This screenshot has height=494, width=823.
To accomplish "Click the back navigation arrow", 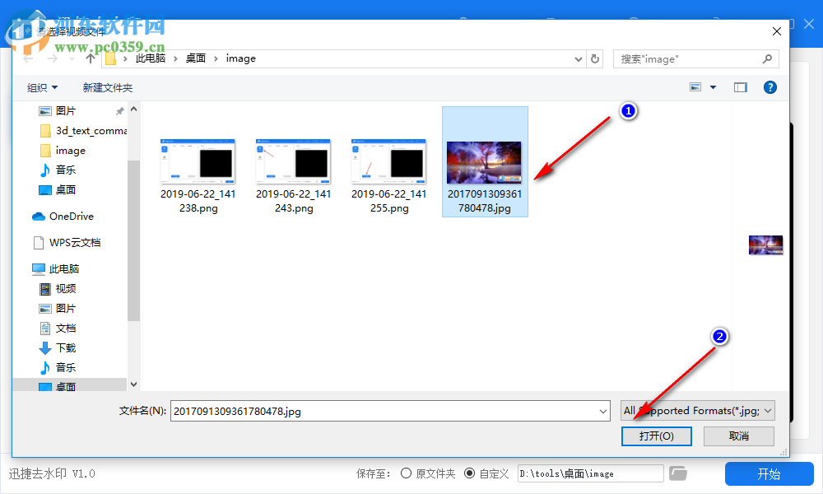I will tap(28, 58).
